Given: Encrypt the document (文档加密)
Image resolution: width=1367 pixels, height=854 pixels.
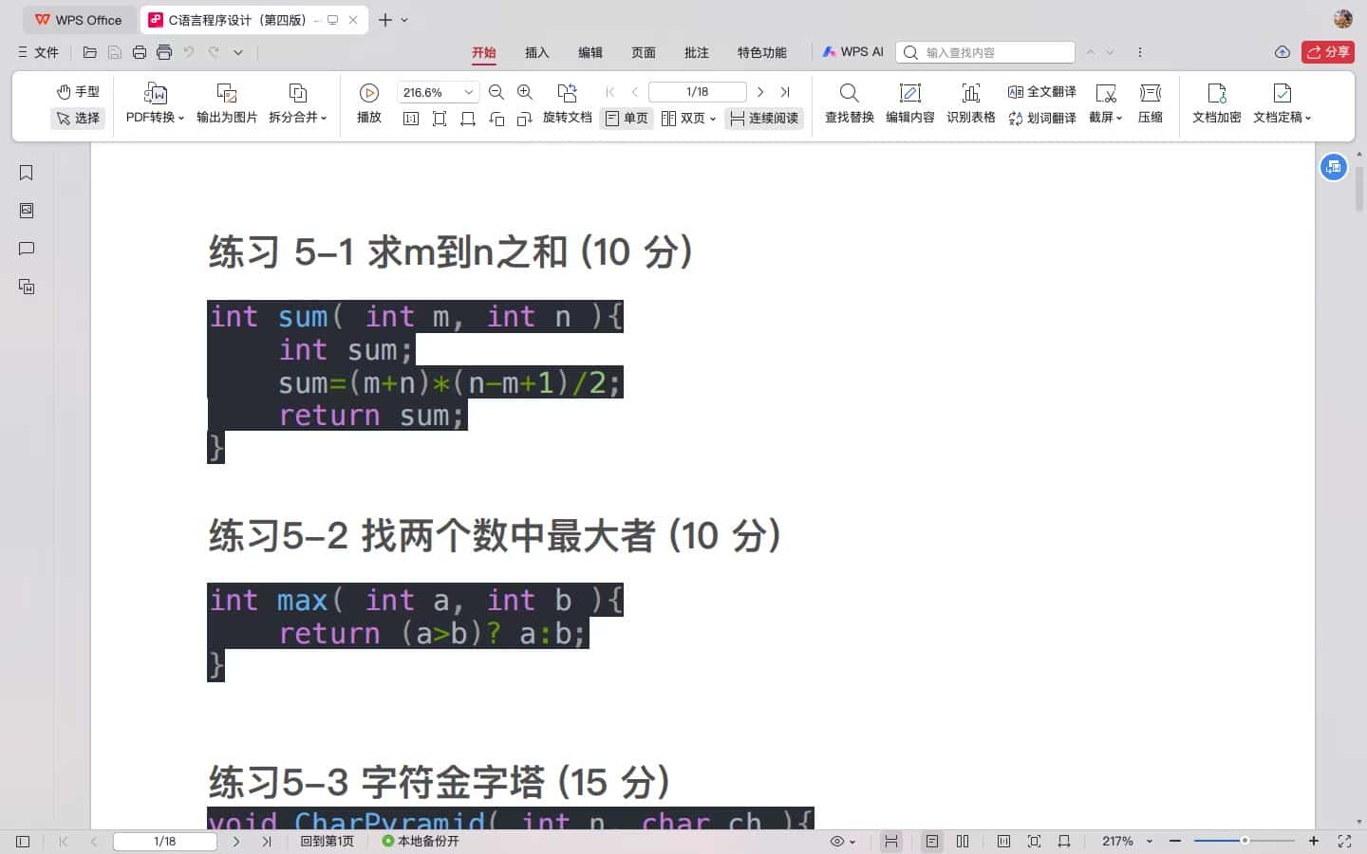Looking at the screenshot, I should click(1217, 103).
